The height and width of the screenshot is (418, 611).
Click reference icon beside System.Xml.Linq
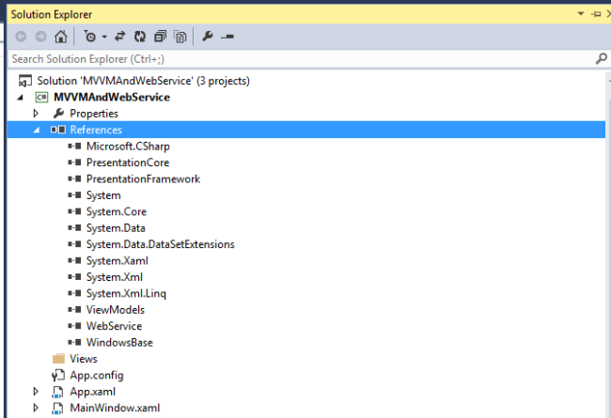click(x=74, y=293)
